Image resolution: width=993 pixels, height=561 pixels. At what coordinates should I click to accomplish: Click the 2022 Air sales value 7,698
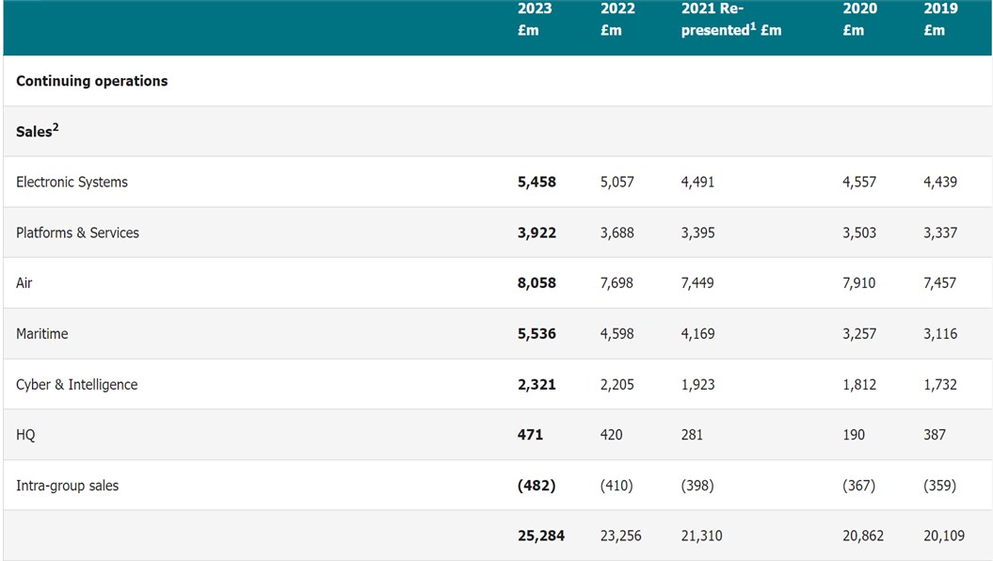click(x=617, y=283)
